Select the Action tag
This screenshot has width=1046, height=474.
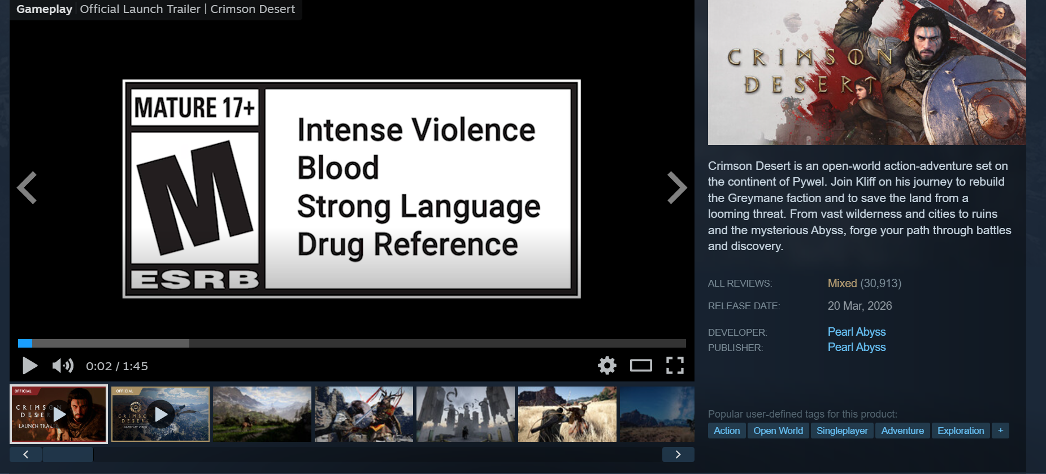[727, 431]
